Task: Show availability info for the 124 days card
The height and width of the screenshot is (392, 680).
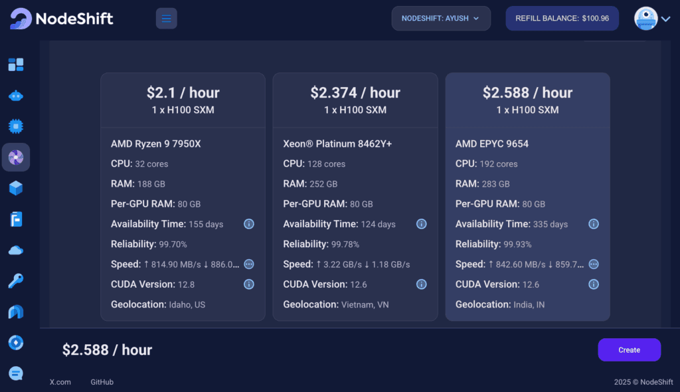Action: 422,224
